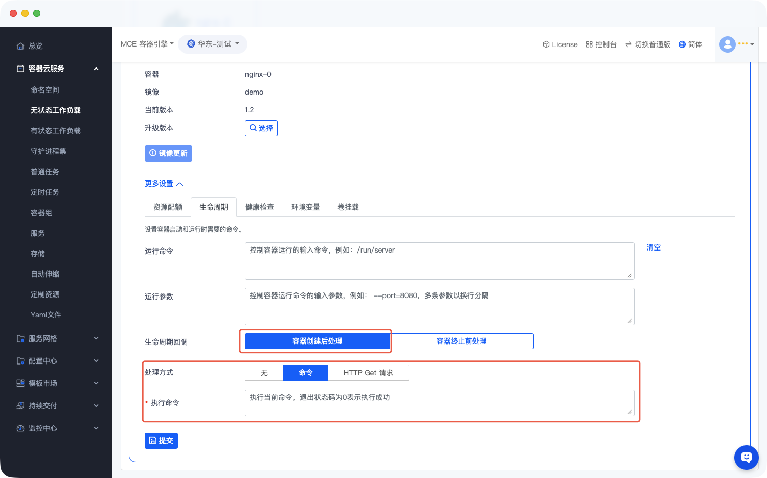767x478 pixels.
Task: Click the 控制台 grid icon
Action: pos(589,44)
